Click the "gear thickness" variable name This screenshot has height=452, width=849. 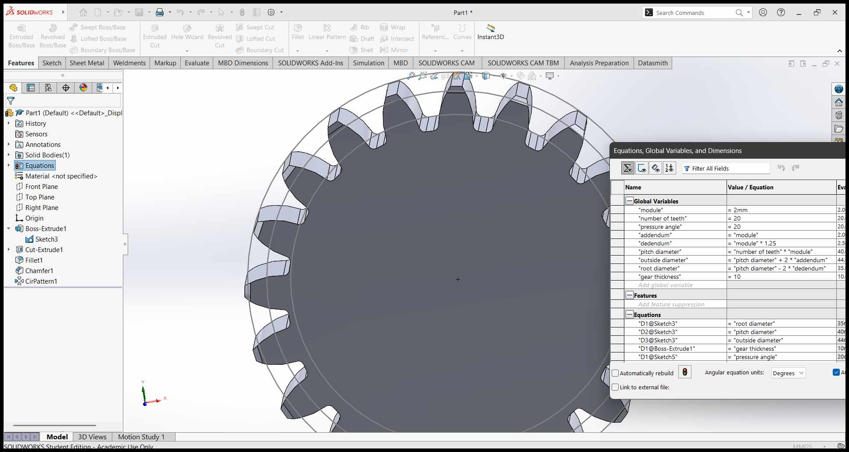[x=659, y=277]
